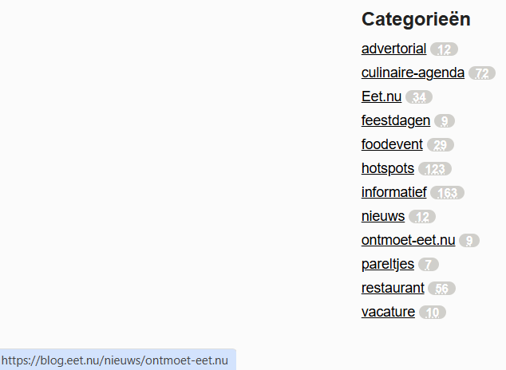Image resolution: width=506 pixels, height=370 pixels.
Task: Click the culinaire-agenda category link
Action: pyautogui.click(x=413, y=73)
